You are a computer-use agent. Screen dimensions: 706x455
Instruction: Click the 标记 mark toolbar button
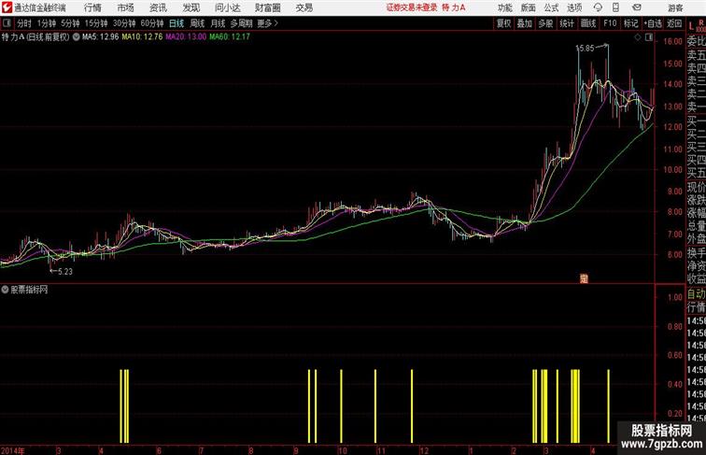pos(630,23)
